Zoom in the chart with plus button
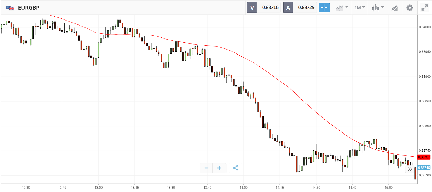432x192 pixels. (219, 168)
